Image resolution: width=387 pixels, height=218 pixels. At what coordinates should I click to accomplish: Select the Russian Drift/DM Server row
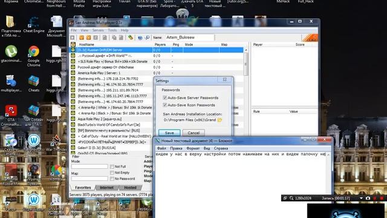pos(157,50)
